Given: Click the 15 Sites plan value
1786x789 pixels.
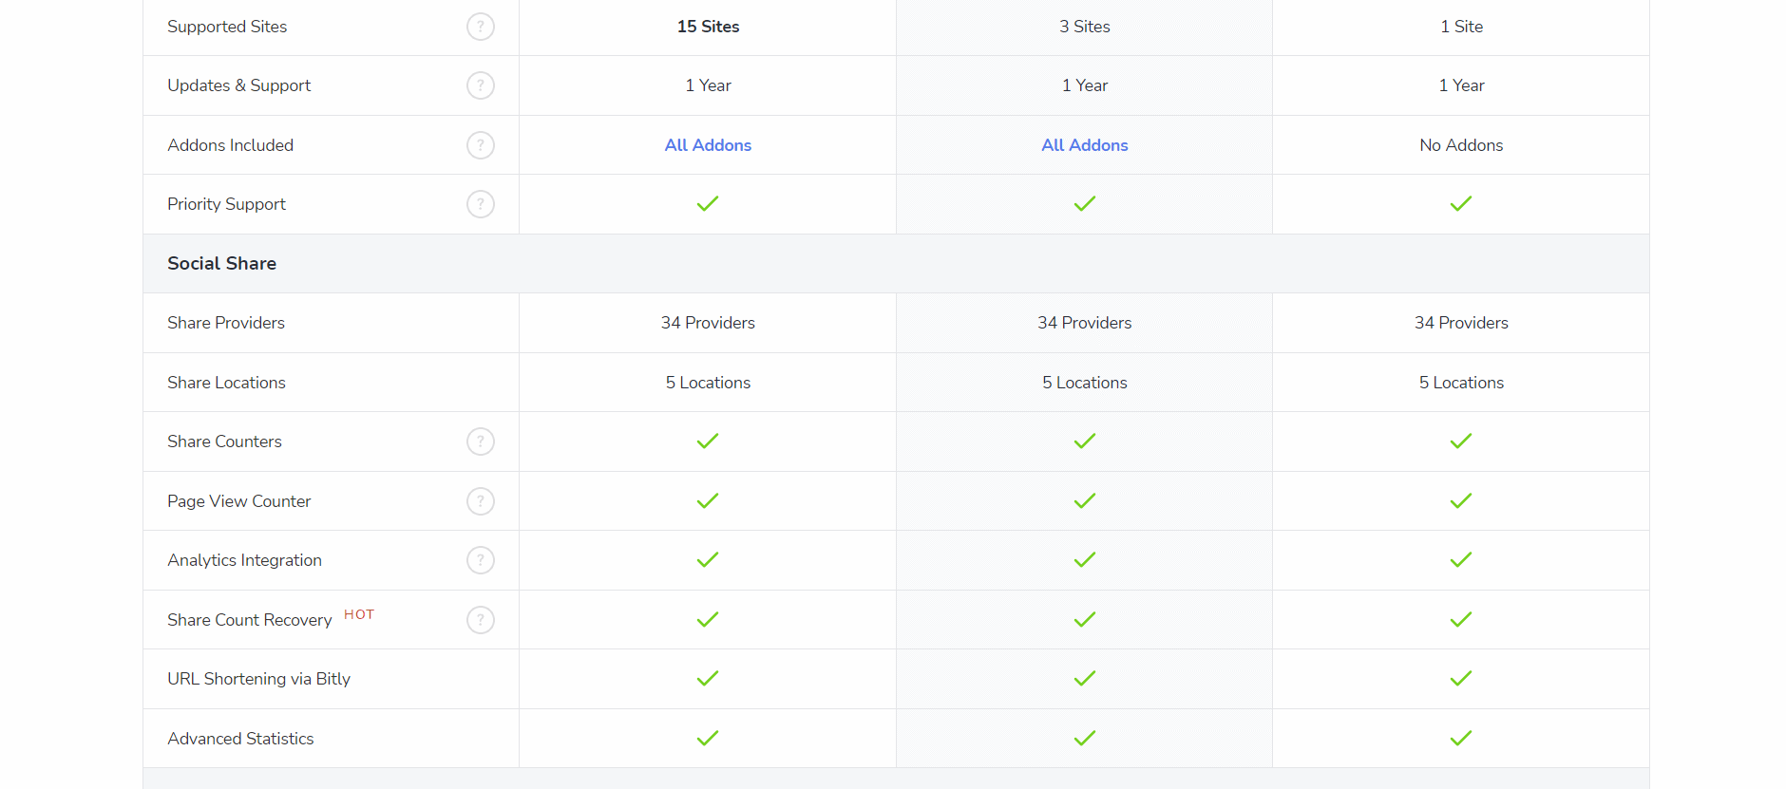Looking at the screenshot, I should click(x=708, y=27).
